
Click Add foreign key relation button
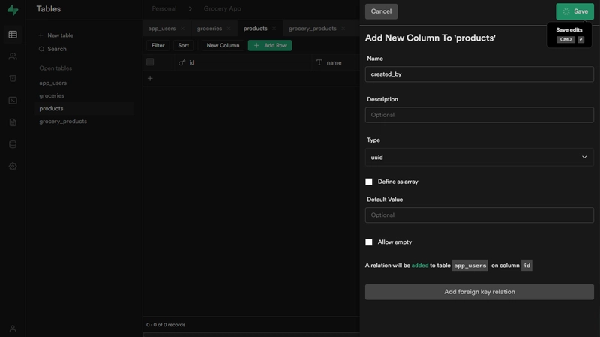[479, 292]
